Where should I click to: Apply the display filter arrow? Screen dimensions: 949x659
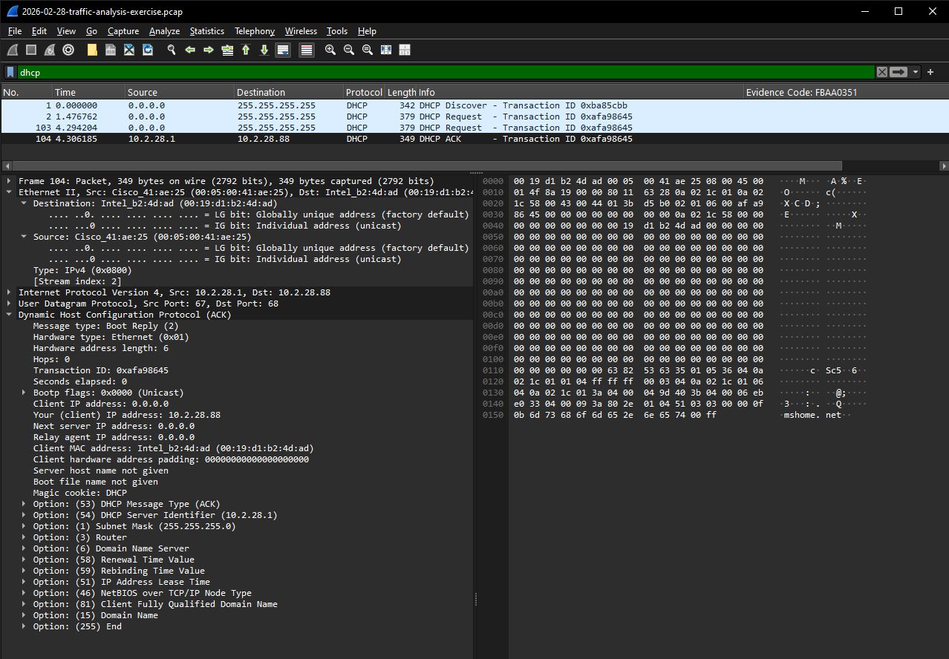coord(899,72)
